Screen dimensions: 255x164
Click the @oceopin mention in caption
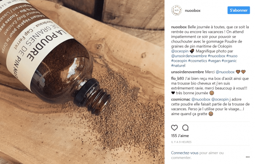click(180, 51)
